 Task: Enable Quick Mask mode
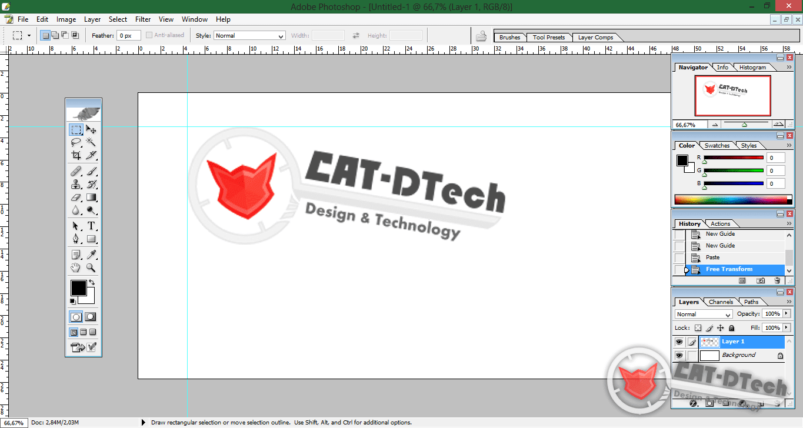point(91,317)
